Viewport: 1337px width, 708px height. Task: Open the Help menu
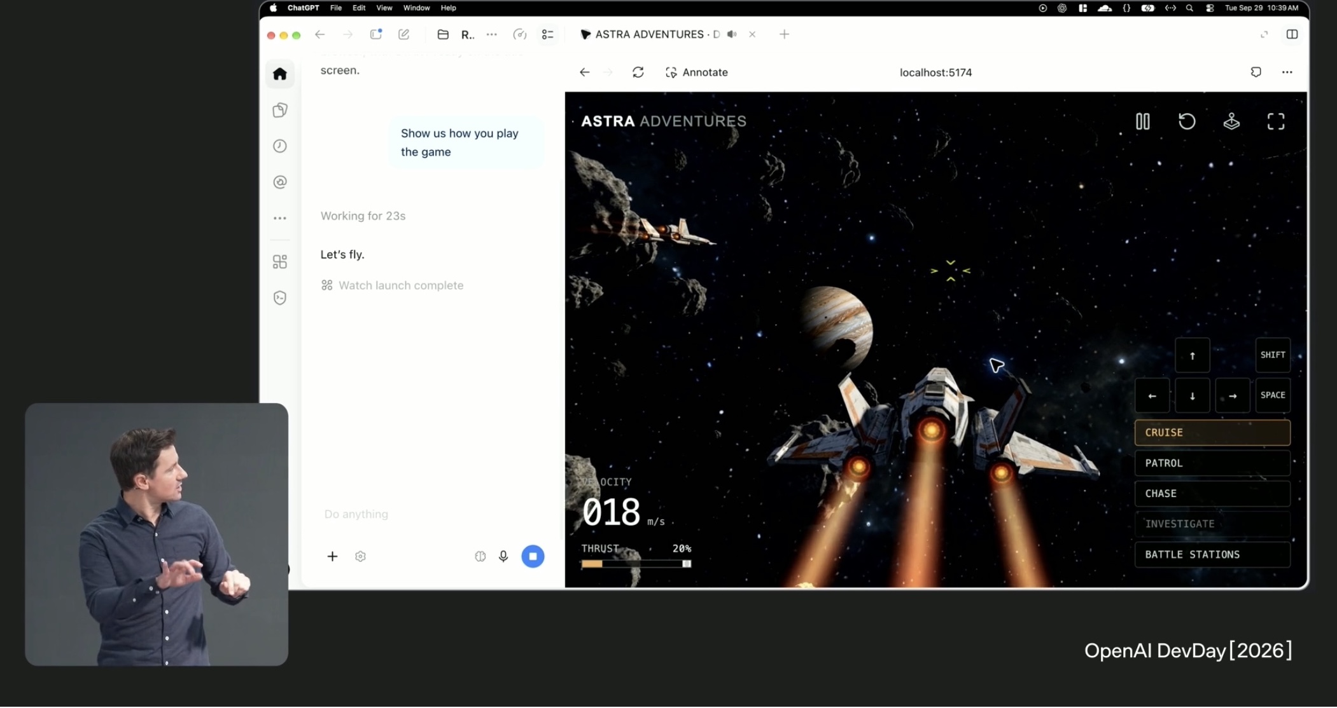coord(449,8)
